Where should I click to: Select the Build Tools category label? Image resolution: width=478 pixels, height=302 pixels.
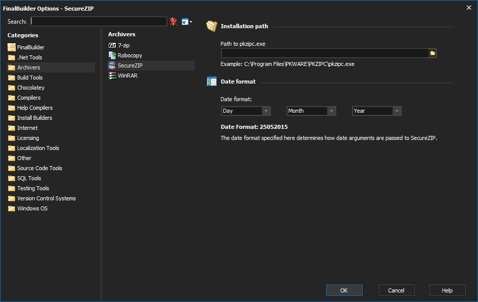[x=30, y=78]
